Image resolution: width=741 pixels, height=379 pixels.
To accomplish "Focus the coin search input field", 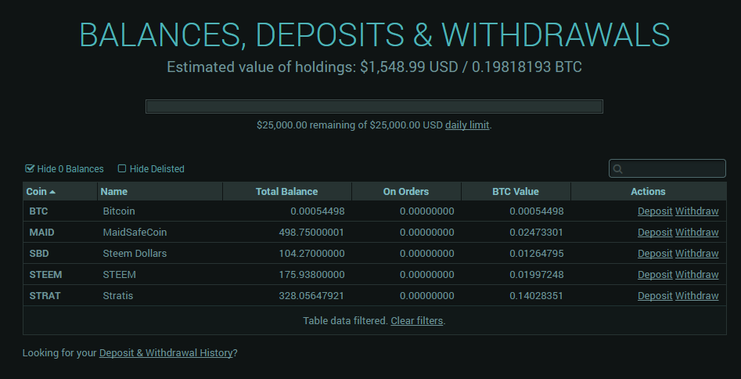I will 673,169.
